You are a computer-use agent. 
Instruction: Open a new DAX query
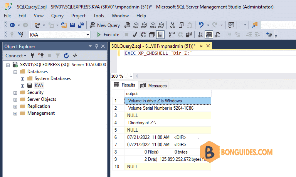(161, 25)
